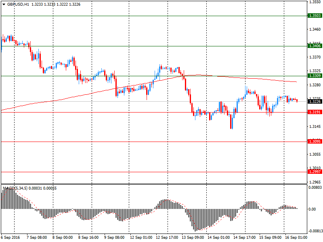Select the 1.3503 green price level label
The image size is (323, 242).
315,16
